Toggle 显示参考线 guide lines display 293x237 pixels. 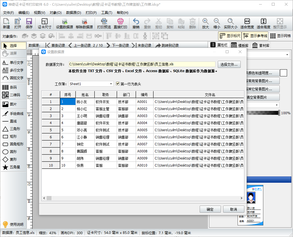pyautogui.click(x=255, y=36)
